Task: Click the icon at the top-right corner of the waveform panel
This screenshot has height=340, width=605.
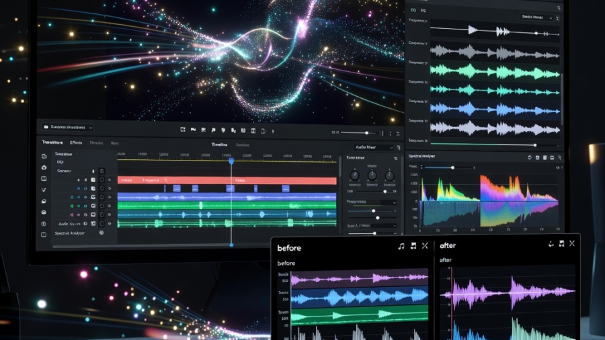Action: (559, 7)
